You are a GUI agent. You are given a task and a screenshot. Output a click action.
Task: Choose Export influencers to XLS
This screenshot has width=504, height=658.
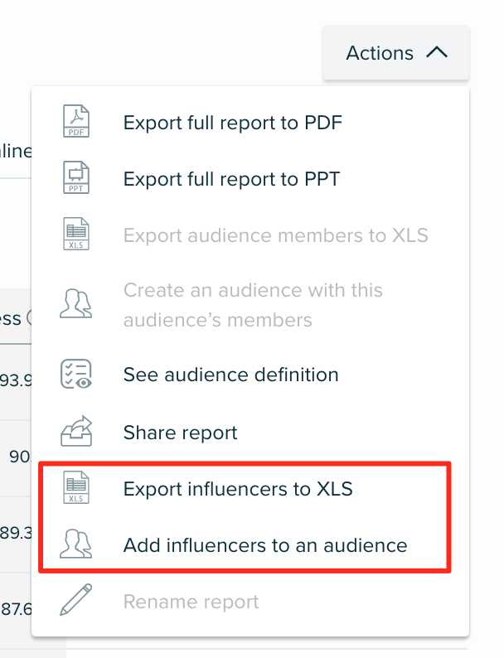tap(250, 489)
